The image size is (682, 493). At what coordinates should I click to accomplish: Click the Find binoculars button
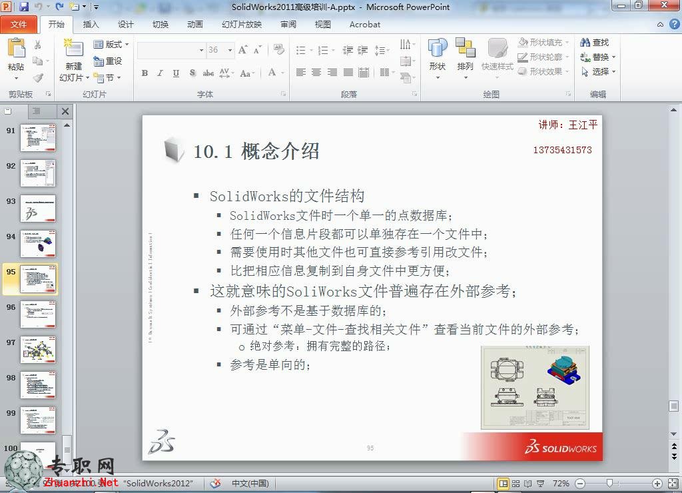(594, 42)
